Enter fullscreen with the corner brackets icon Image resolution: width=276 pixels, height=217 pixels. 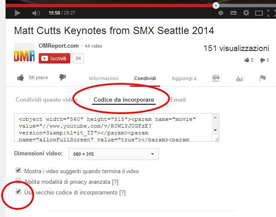[271, 13]
